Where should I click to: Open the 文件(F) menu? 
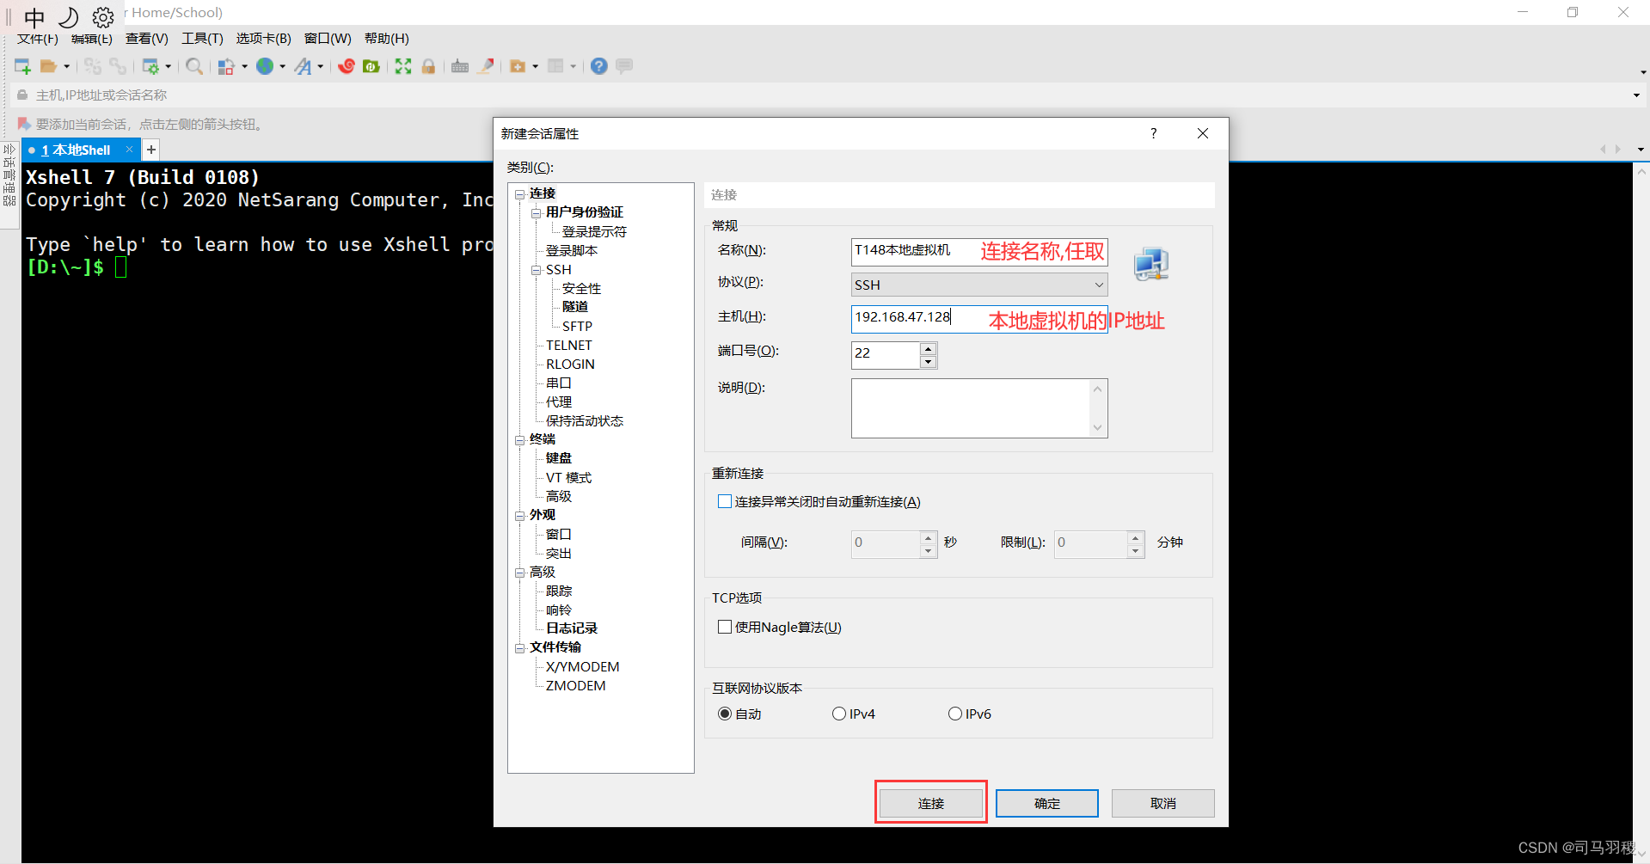[38, 39]
